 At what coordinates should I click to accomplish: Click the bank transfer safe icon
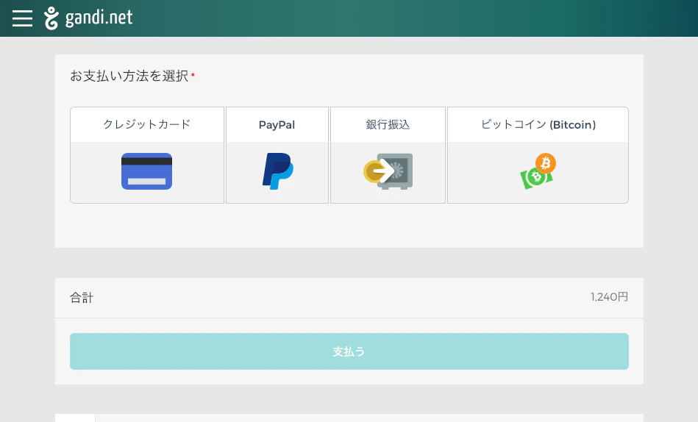[388, 171]
